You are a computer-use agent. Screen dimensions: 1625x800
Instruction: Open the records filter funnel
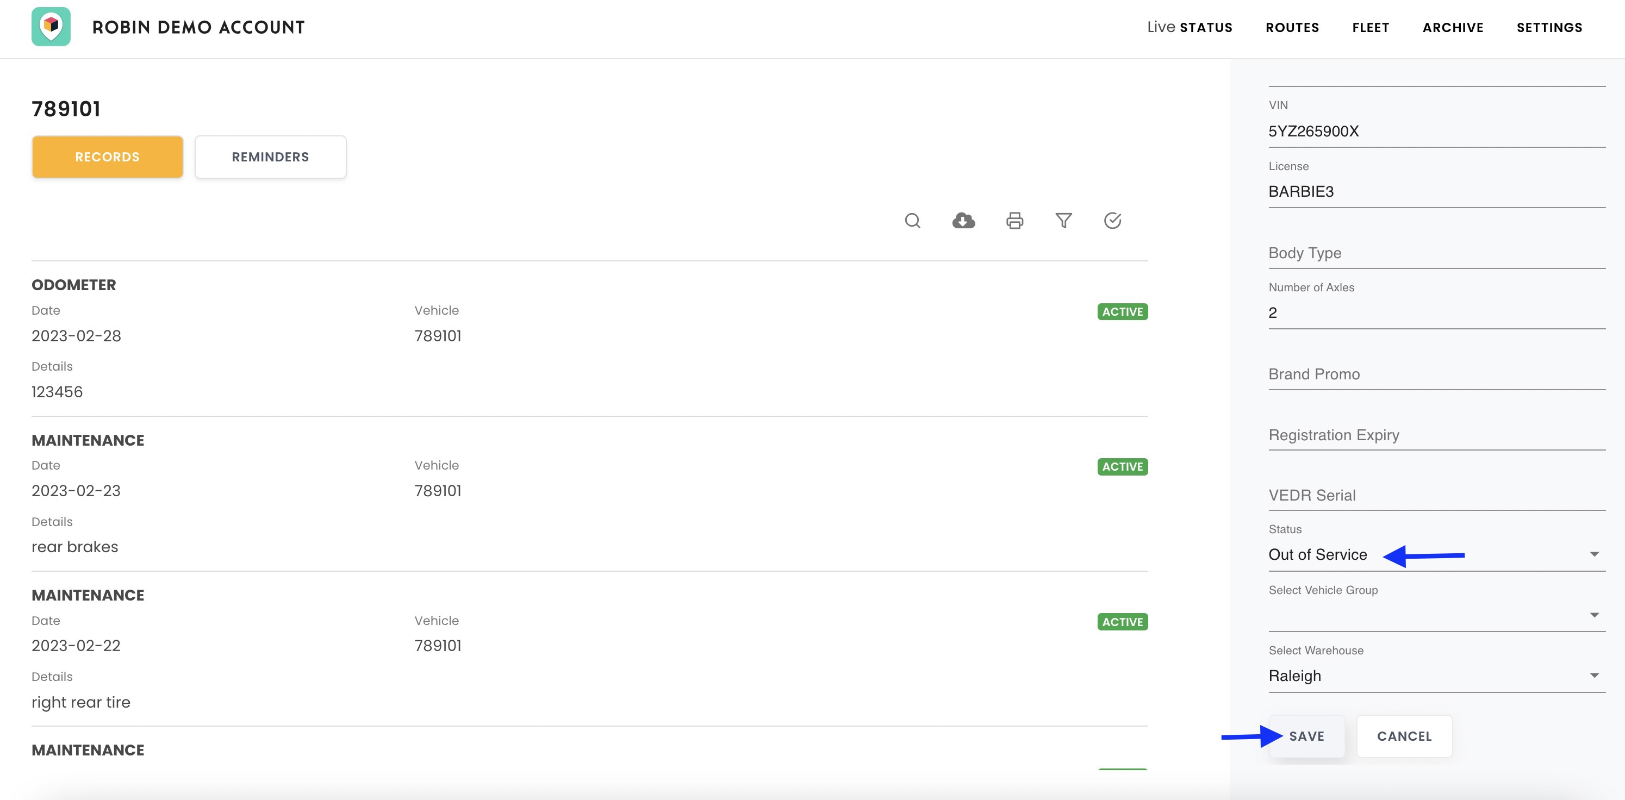coord(1063,221)
